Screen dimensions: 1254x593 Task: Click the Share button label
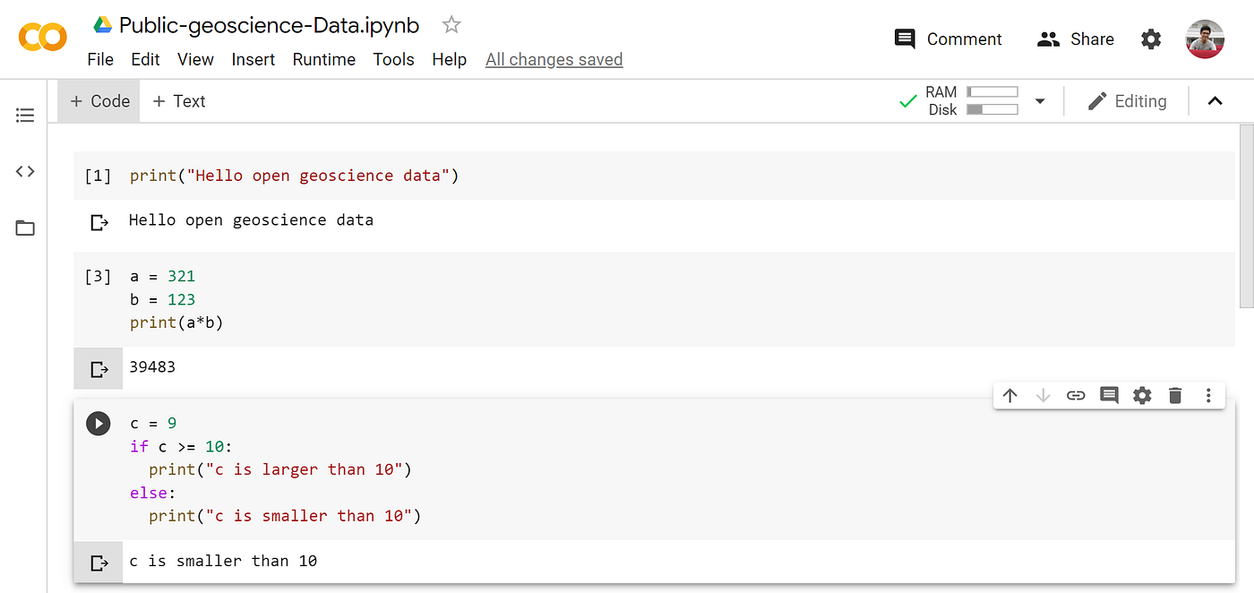(x=1092, y=39)
